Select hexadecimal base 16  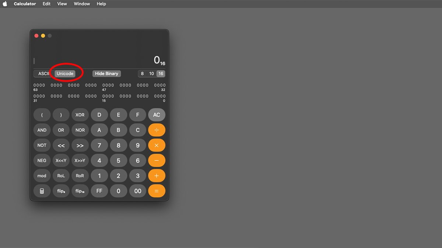(x=161, y=74)
